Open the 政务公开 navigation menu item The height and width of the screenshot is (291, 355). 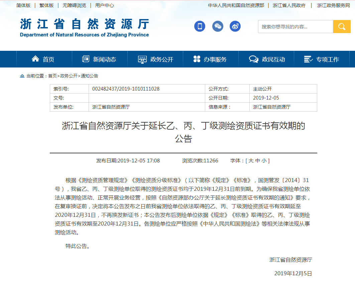(x=155, y=59)
